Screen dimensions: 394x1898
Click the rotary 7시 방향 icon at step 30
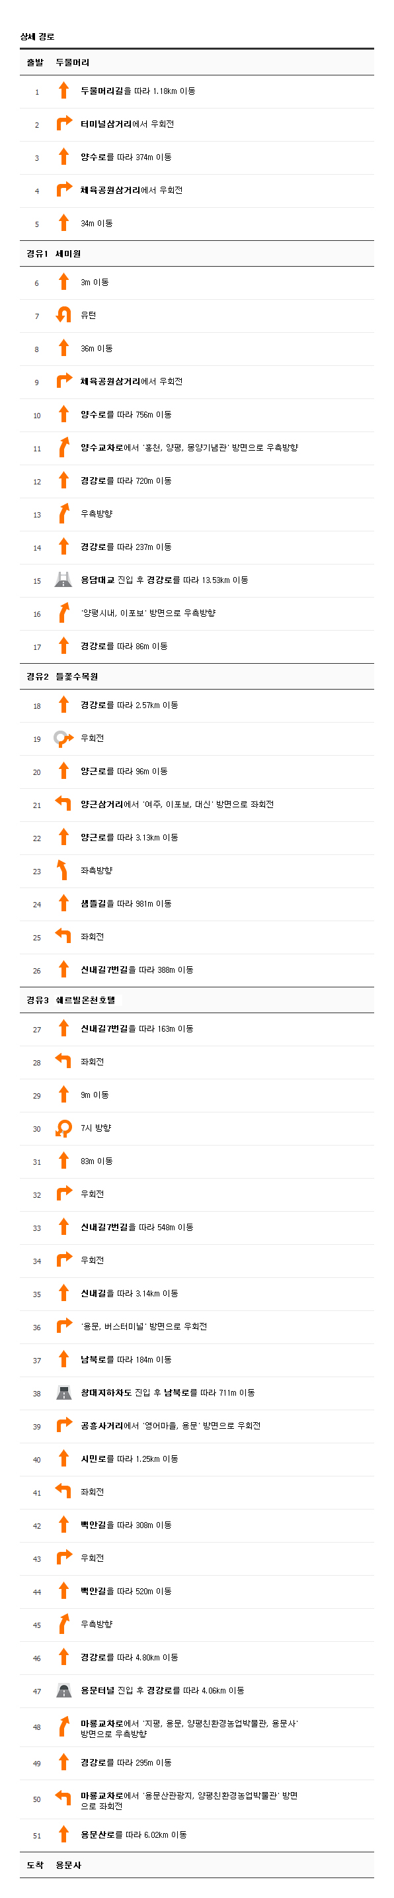pos(63,1128)
